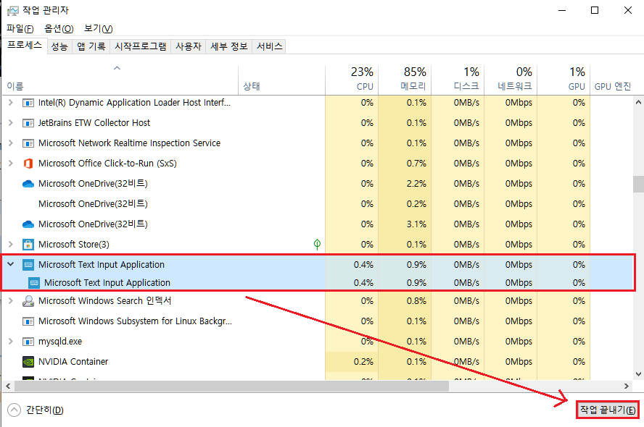Screen dimensions: 644x427
Task: Click the vertical scrollbar down arrow
Action: tap(638, 373)
